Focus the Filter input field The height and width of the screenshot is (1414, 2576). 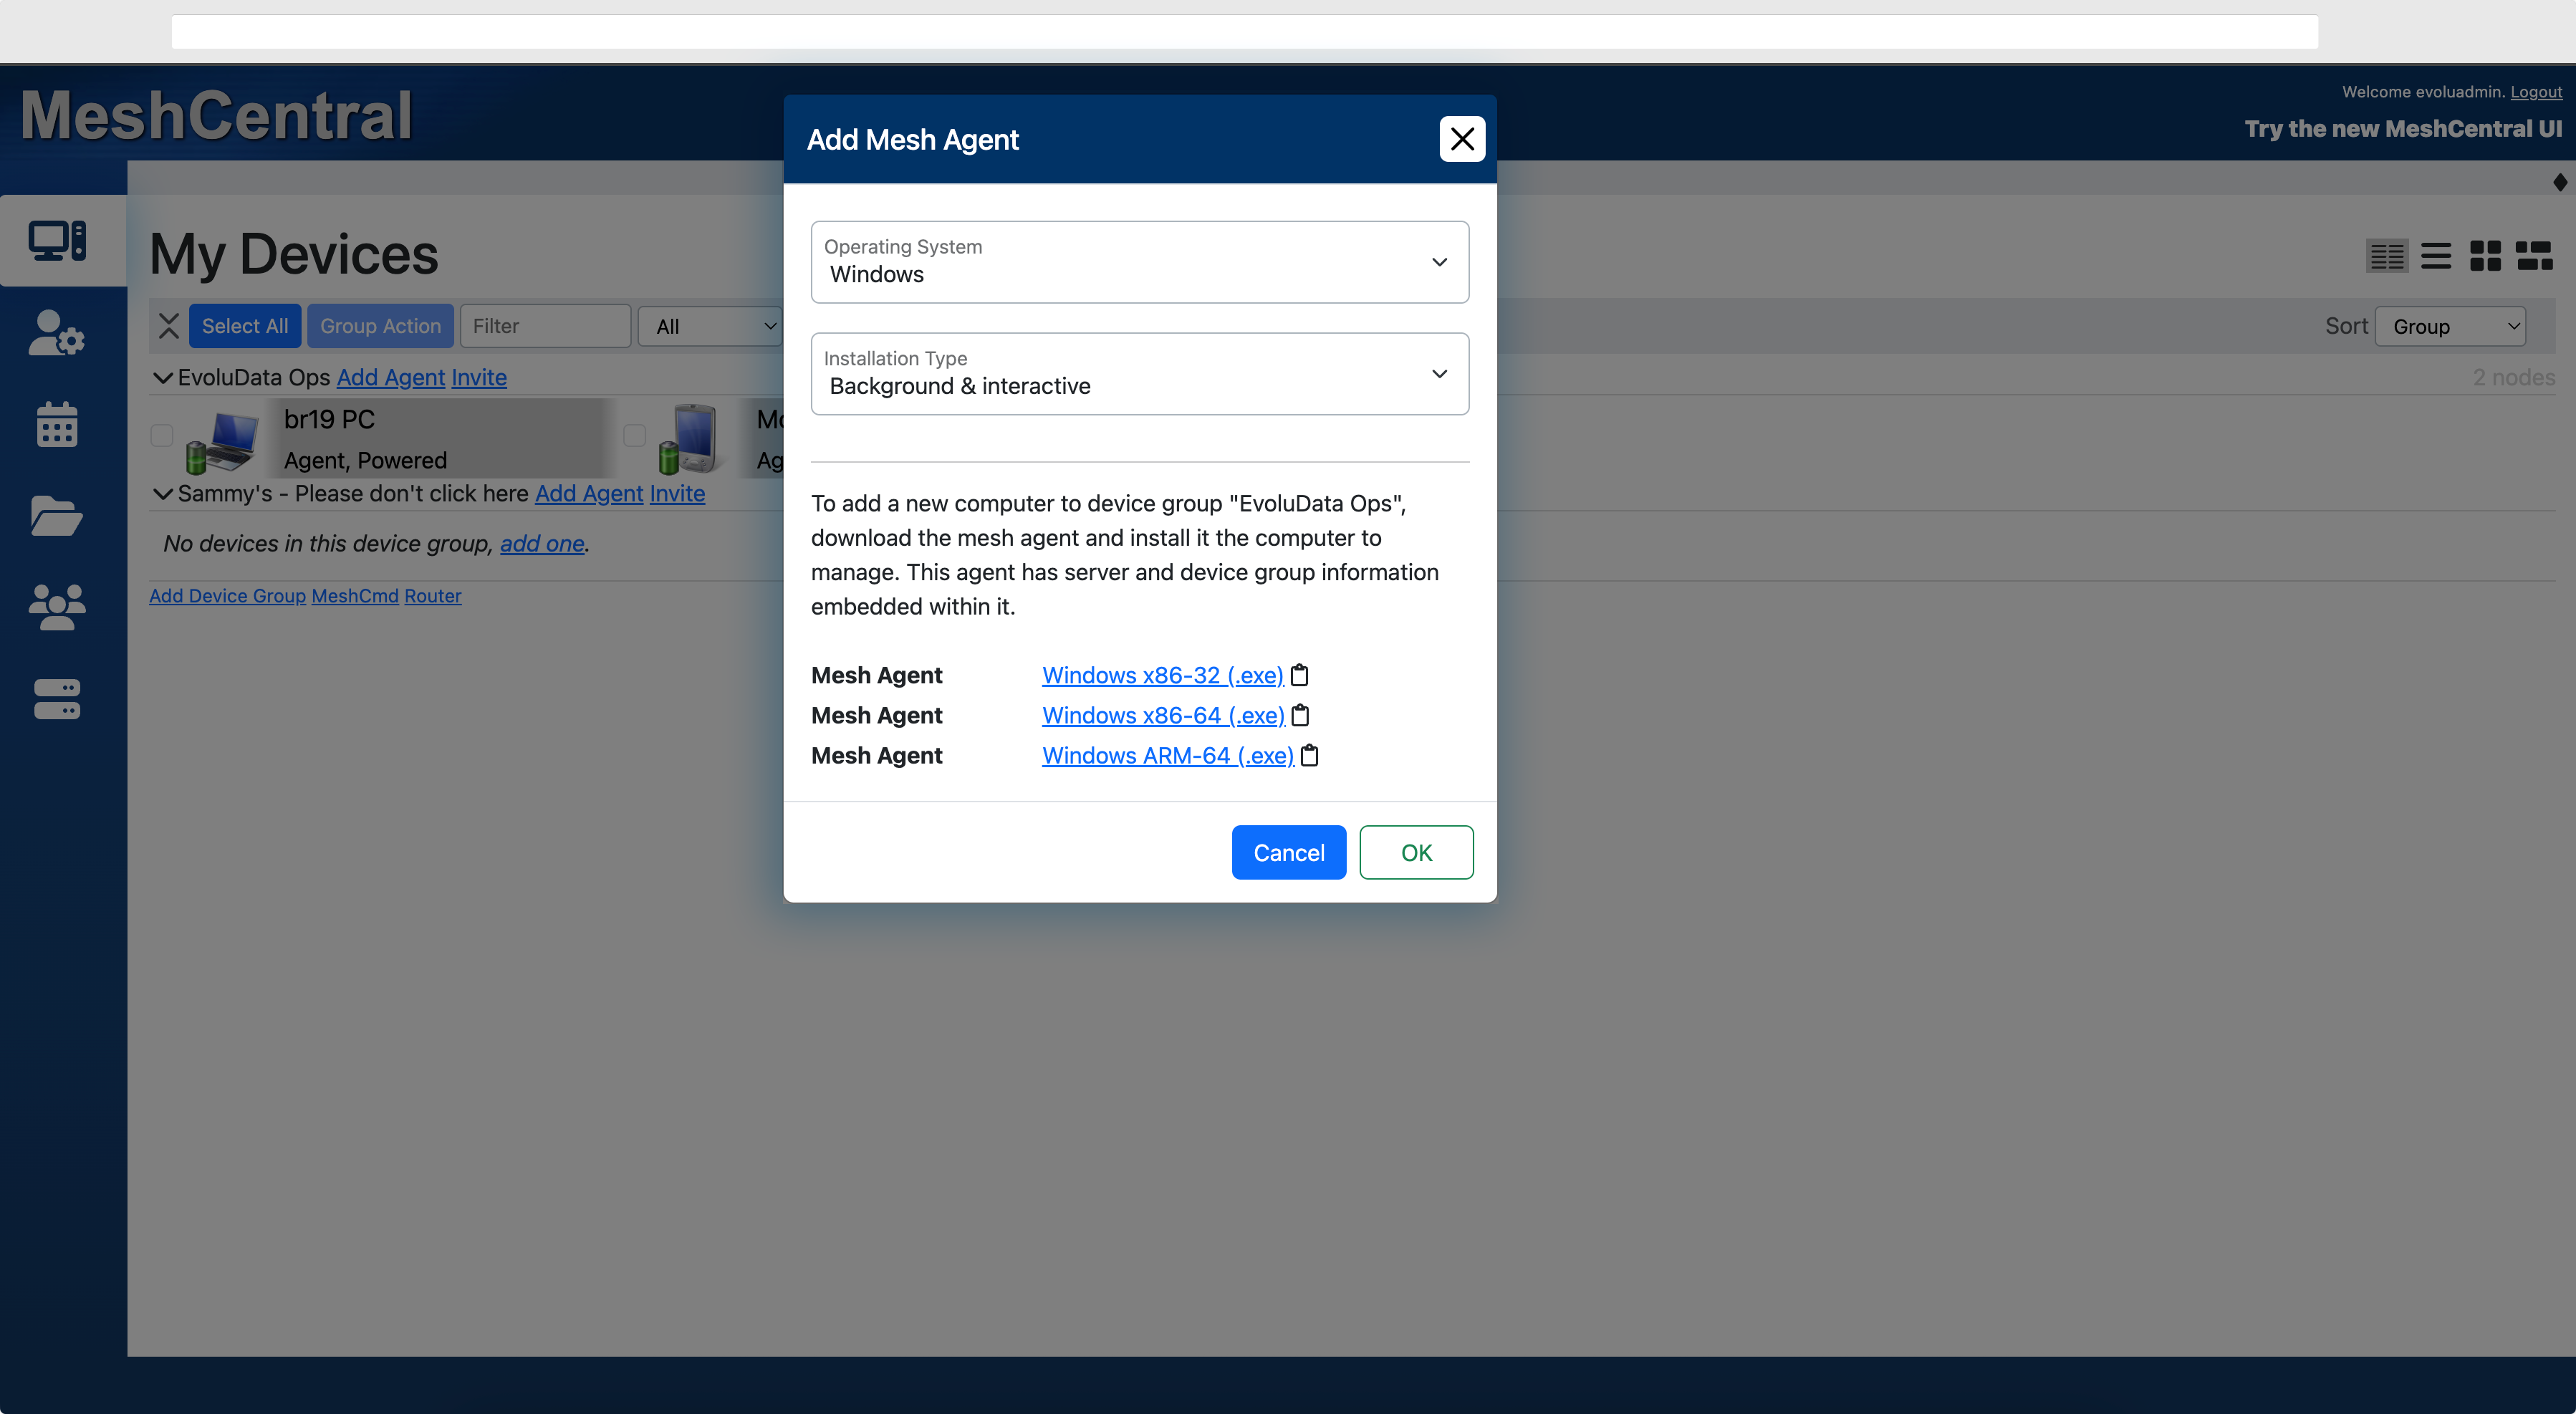(545, 326)
